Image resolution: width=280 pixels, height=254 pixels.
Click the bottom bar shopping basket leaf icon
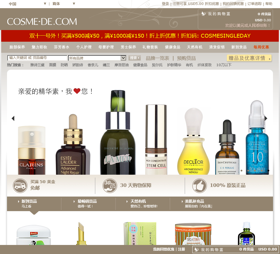tap(196, 250)
